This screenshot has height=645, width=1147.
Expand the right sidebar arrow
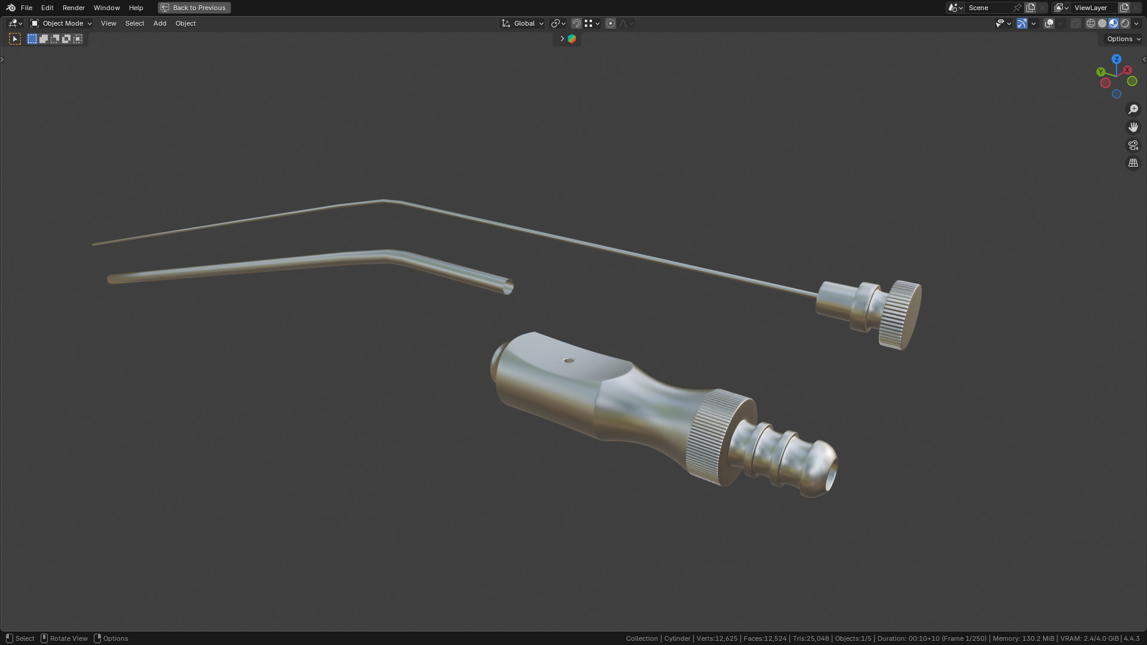tap(1144, 59)
